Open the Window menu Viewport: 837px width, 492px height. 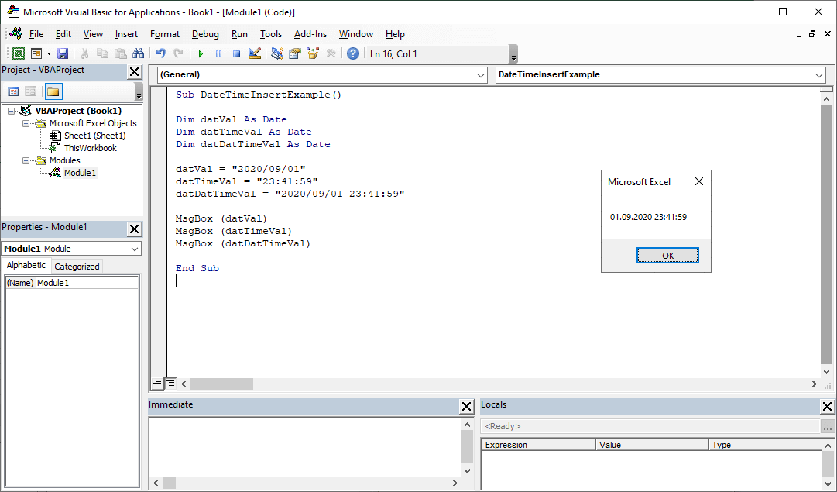tap(356, 33)
